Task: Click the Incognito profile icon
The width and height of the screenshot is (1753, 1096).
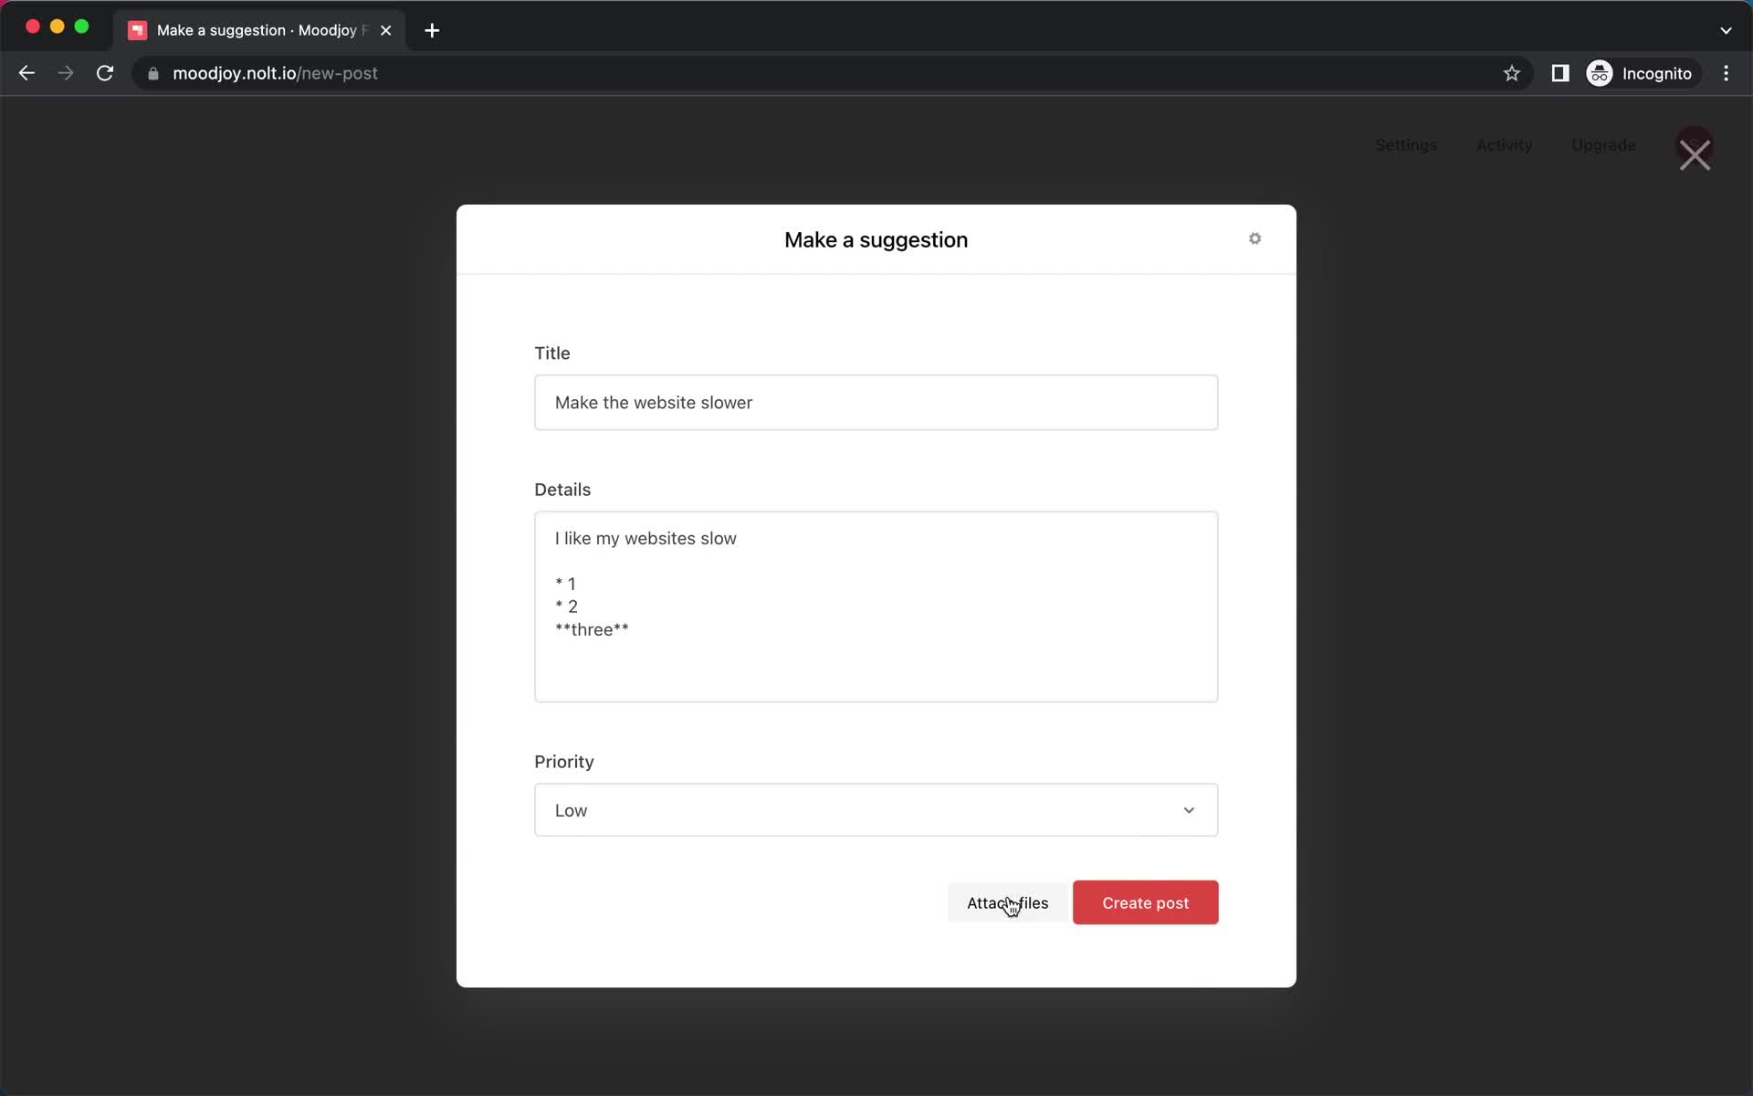Action: 1601,73
